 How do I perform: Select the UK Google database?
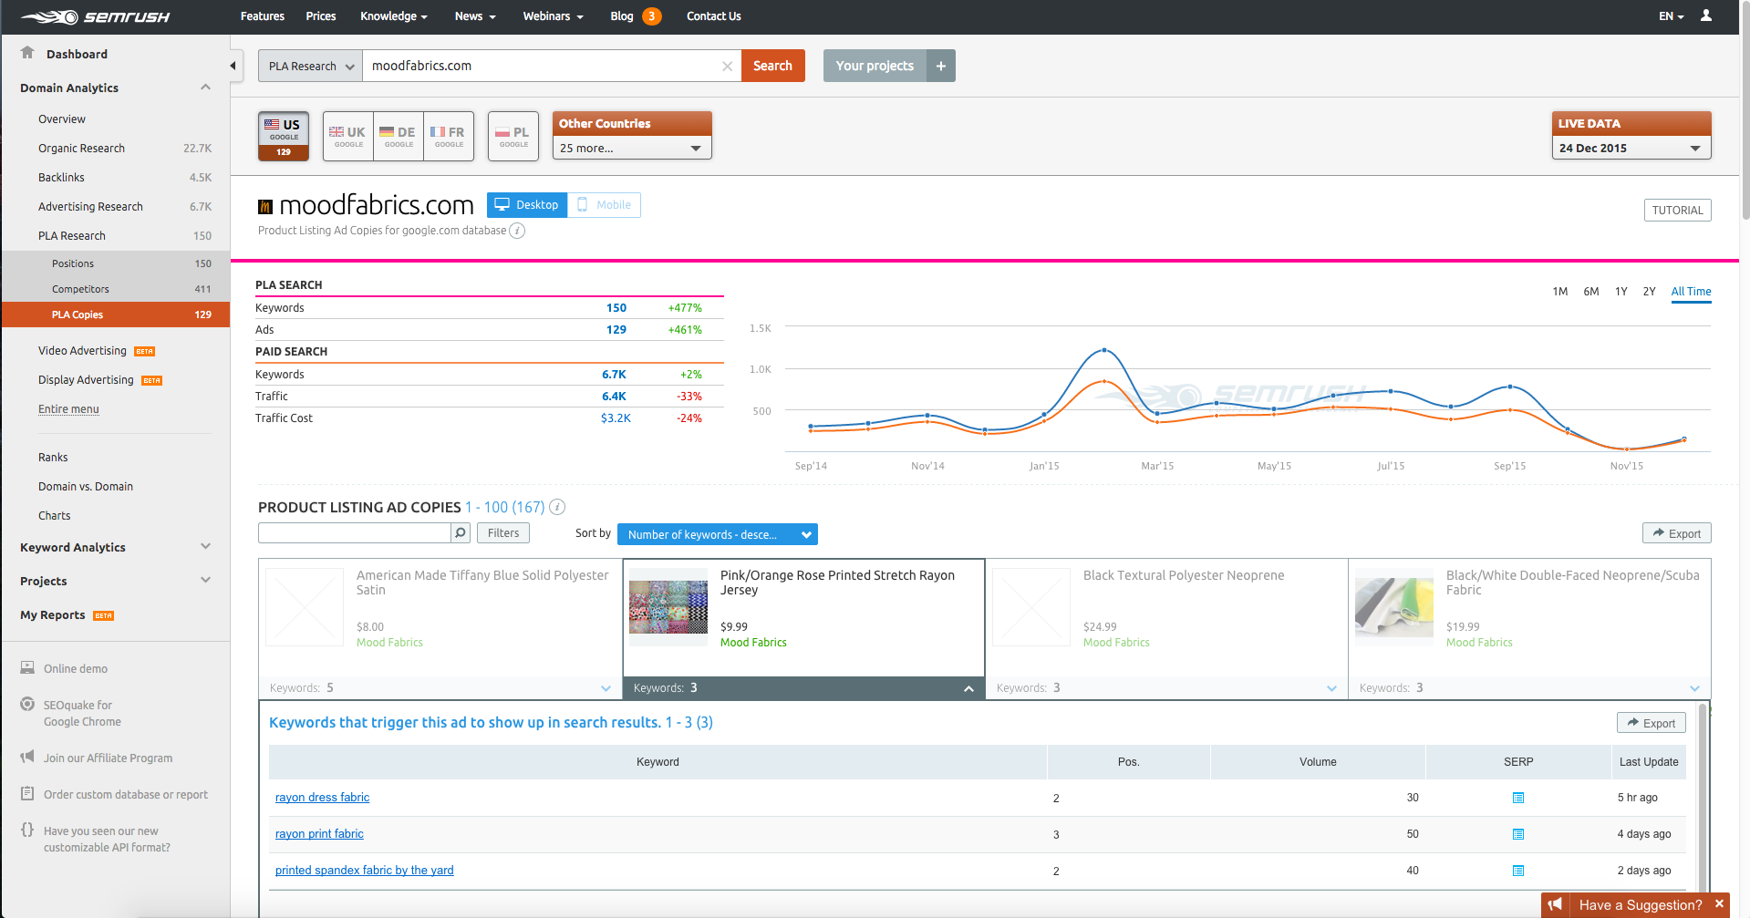347,136
